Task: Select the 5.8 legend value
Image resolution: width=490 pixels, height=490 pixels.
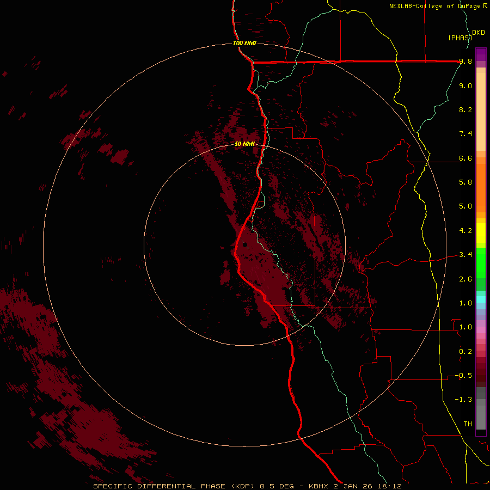Action: 465,182
